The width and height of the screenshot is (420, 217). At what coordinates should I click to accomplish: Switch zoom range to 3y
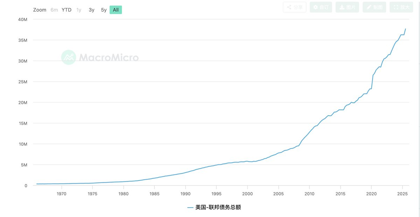tap(91, 10)
